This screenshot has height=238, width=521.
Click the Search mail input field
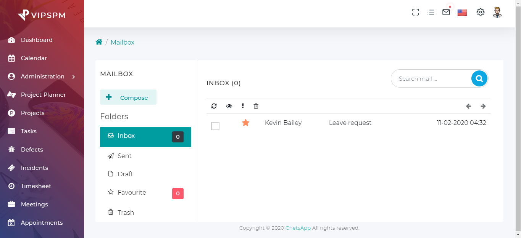431,79
